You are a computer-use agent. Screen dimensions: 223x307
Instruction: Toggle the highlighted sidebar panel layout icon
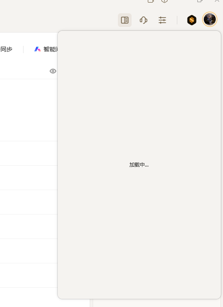click(125, 20)
